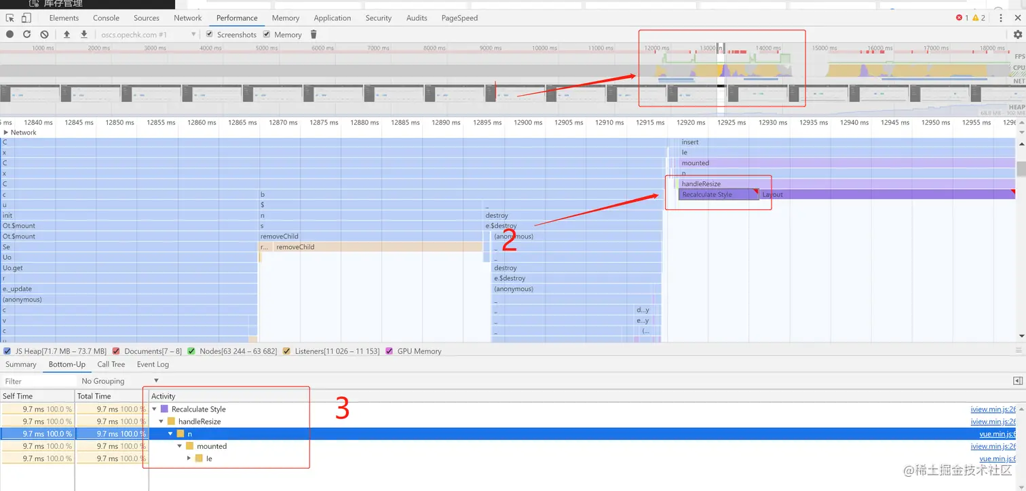This screenshot has width=1026, height=491.
Task: Click the yellow warning count indicator
Action: [x=979, y=18]
